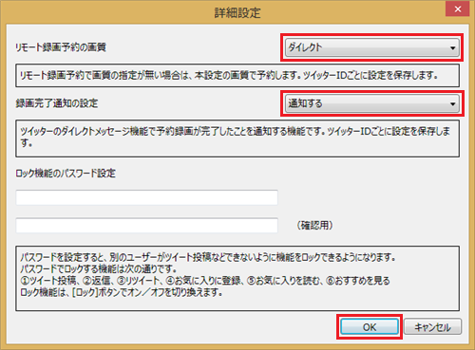Click the ロック機能のパスワード設定 label

pos(66,174)
